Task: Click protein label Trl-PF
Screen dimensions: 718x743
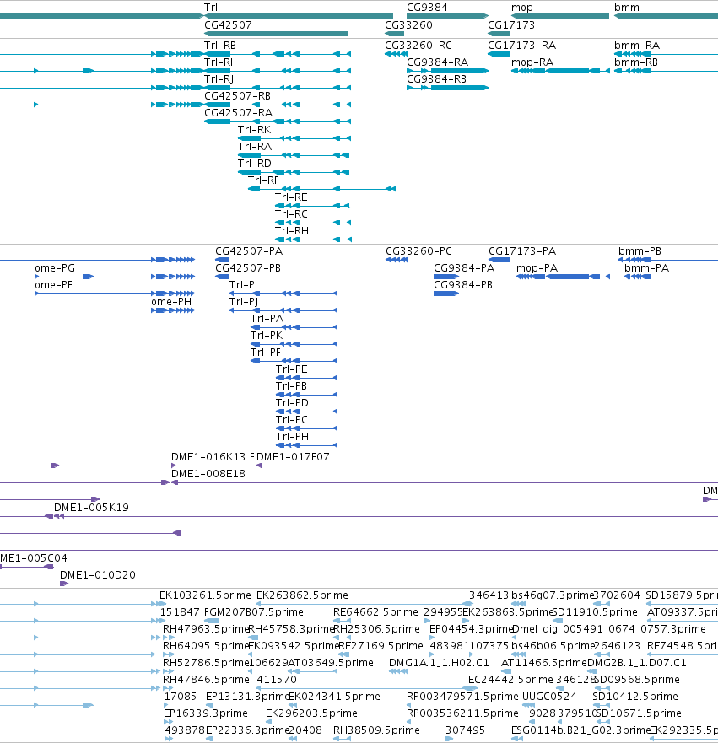Action: point(266,353)
